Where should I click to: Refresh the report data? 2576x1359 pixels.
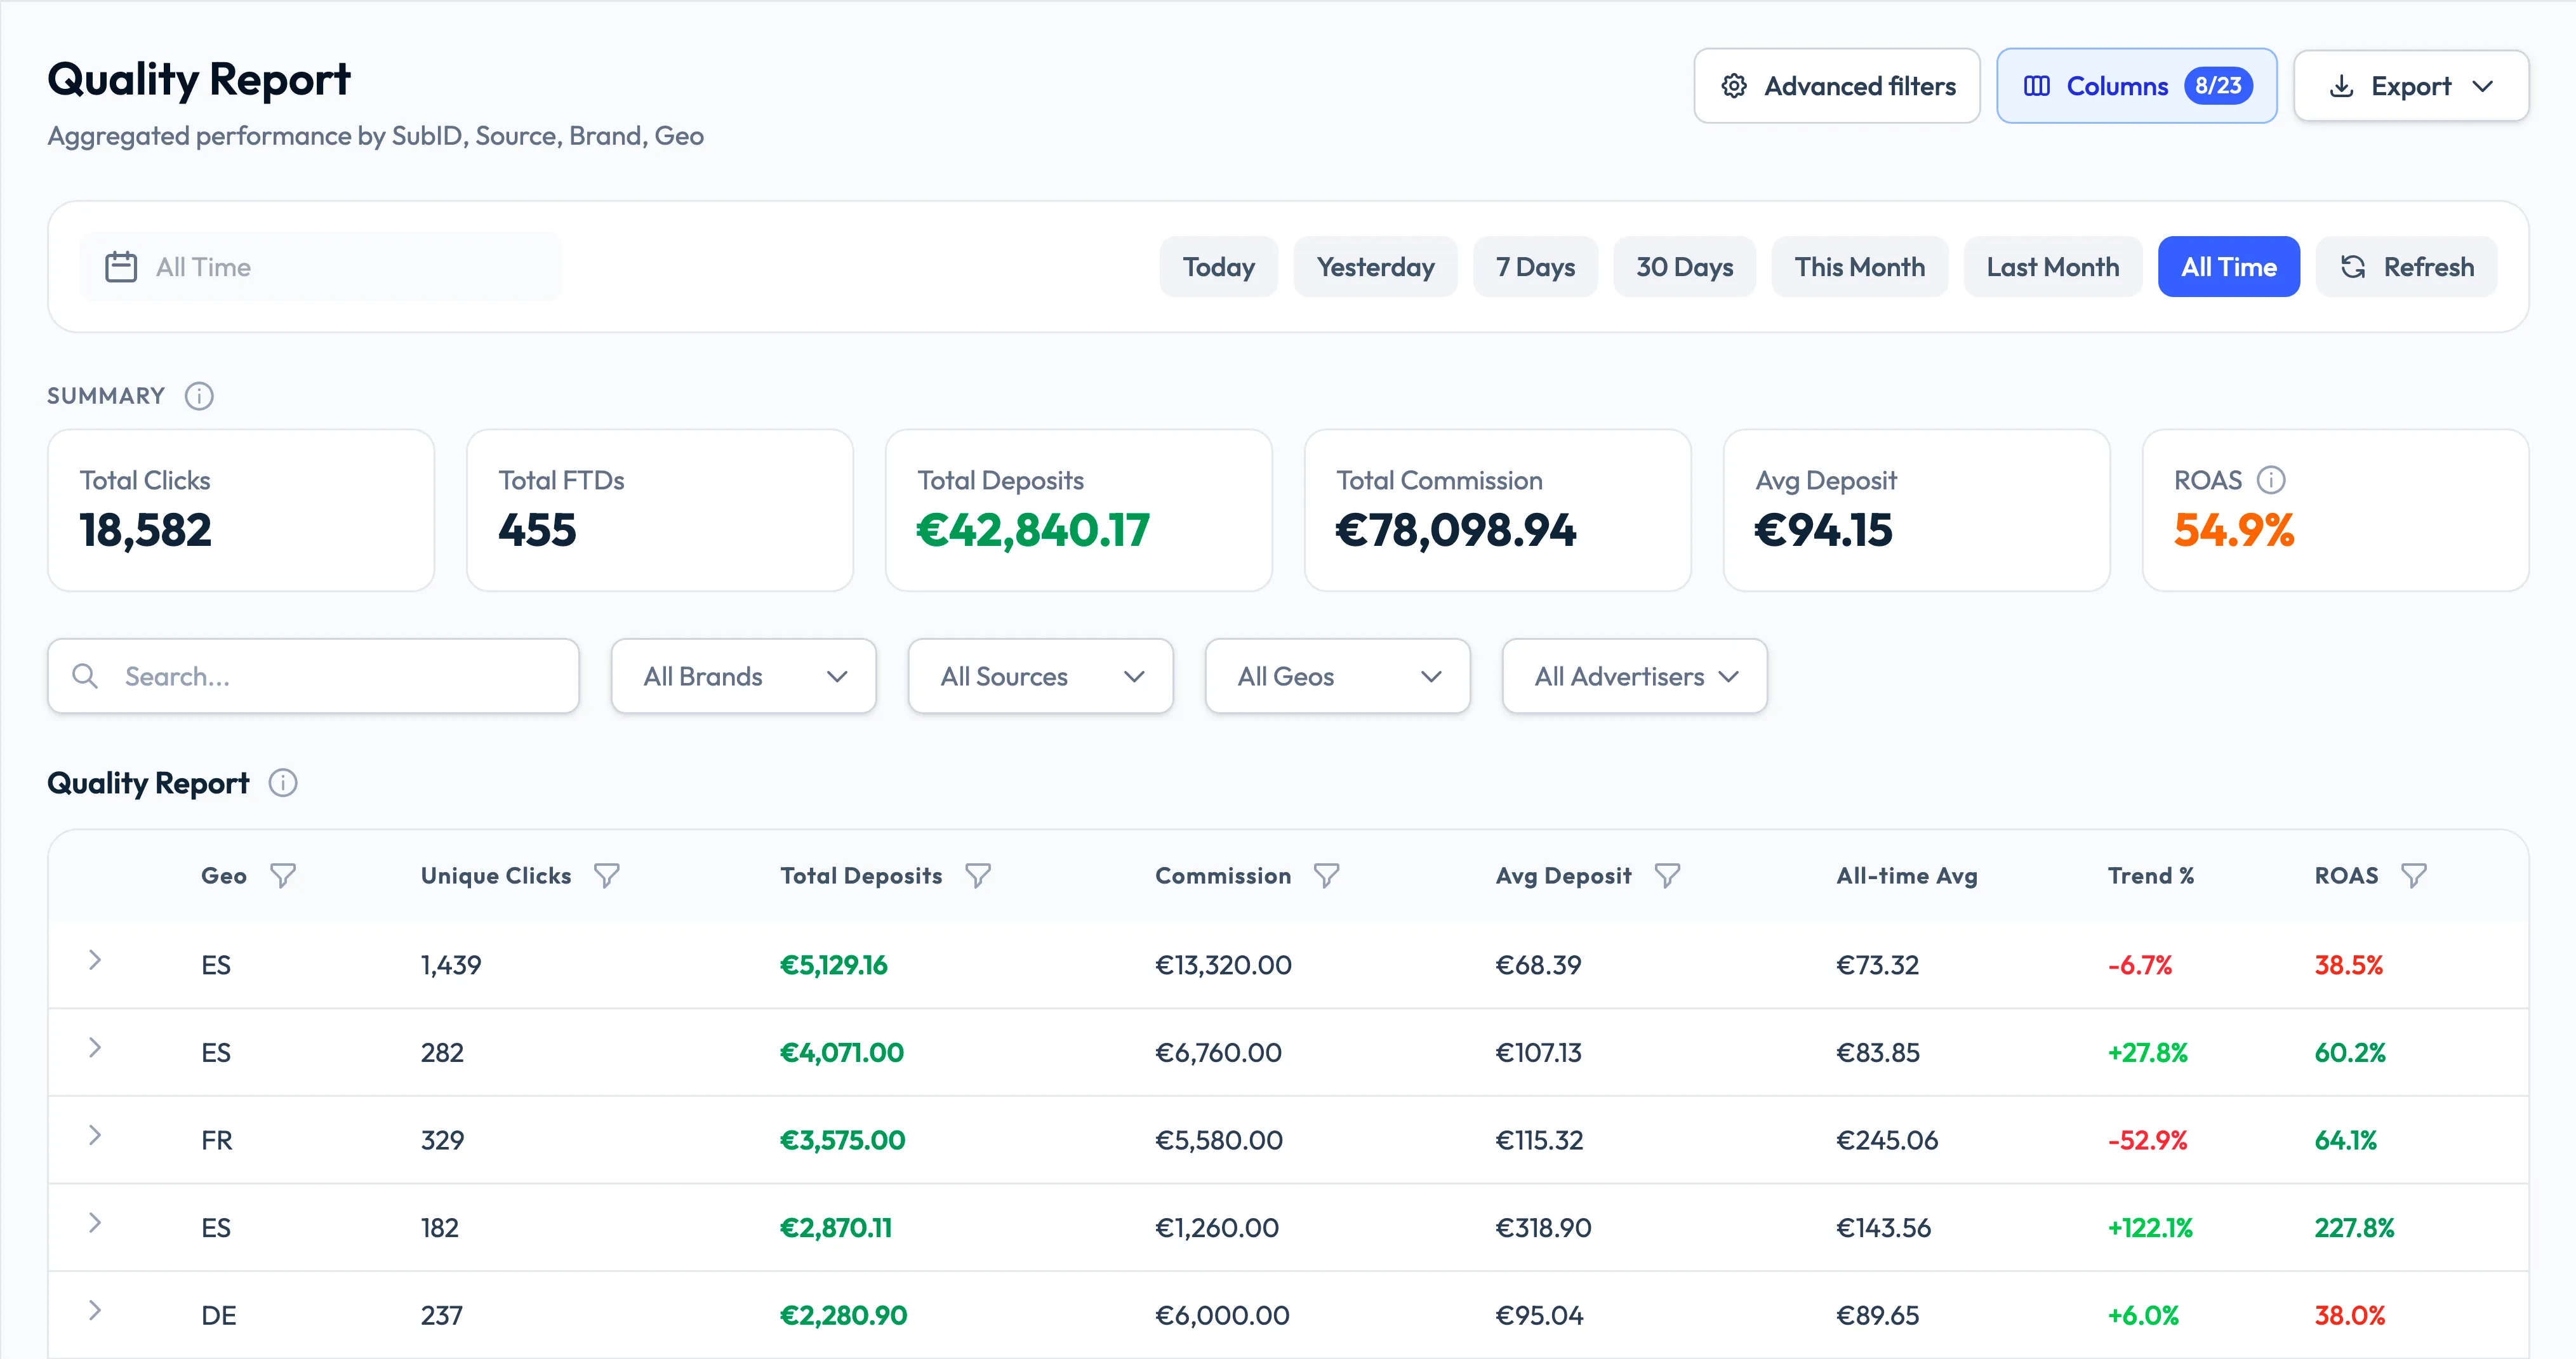[2407, 267]
